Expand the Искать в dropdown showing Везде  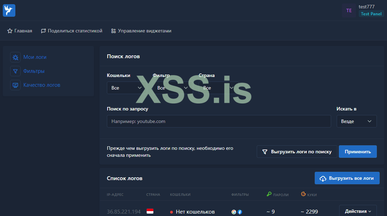click(x=357, y=121)
